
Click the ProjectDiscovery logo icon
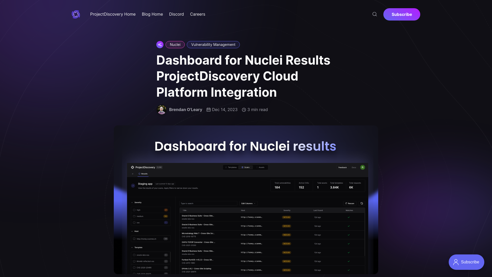coord(76,14)
